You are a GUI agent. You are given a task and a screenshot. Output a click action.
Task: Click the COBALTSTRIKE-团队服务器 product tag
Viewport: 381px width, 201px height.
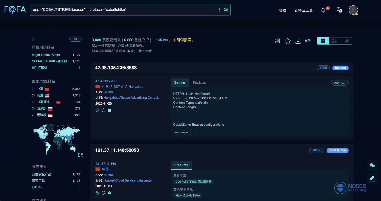coord(194,182)
